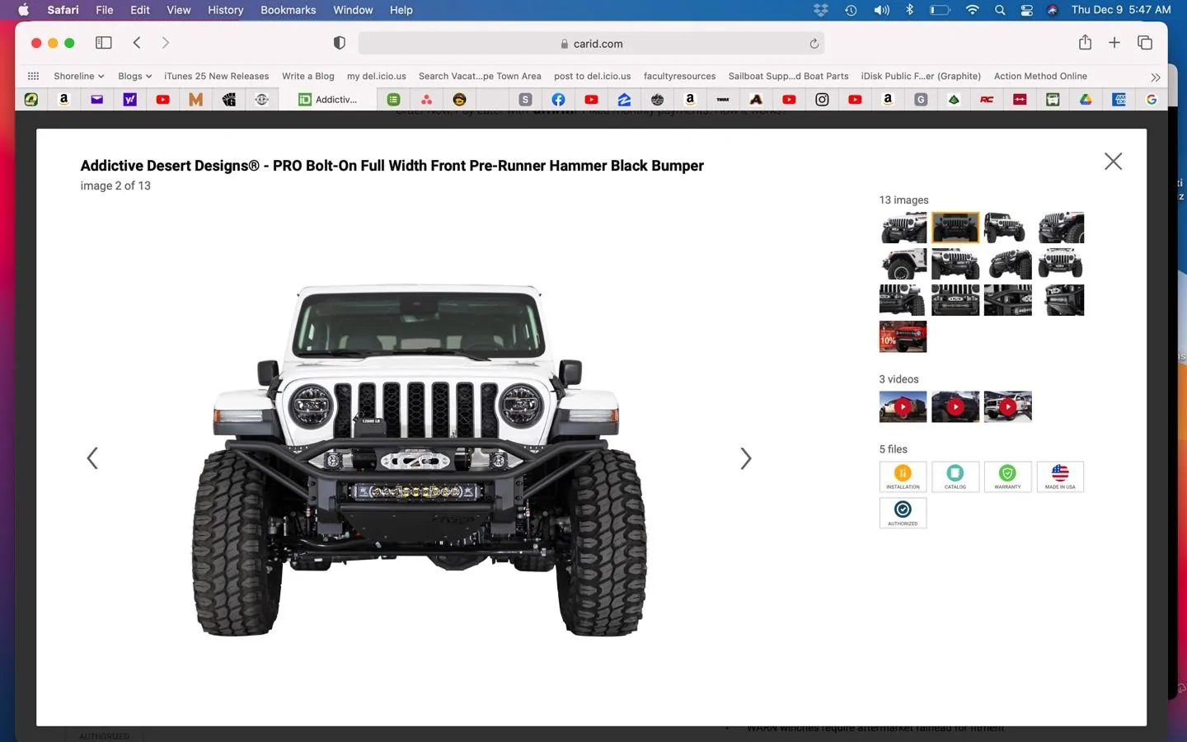Advance to the next image with the right arrow
This screenshot has height=742, width=1187.
tap(745, 458)
